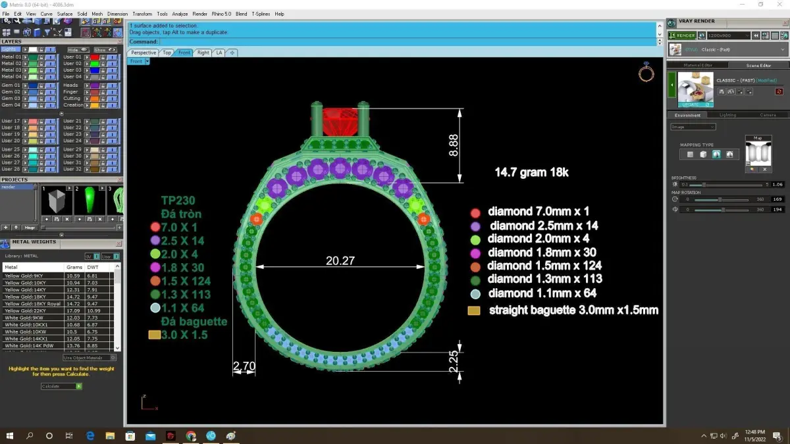The width and height of the screenshot is (790, 444).
Task: Collapse the green arrow beside render preview
Action: pos(672,85)
